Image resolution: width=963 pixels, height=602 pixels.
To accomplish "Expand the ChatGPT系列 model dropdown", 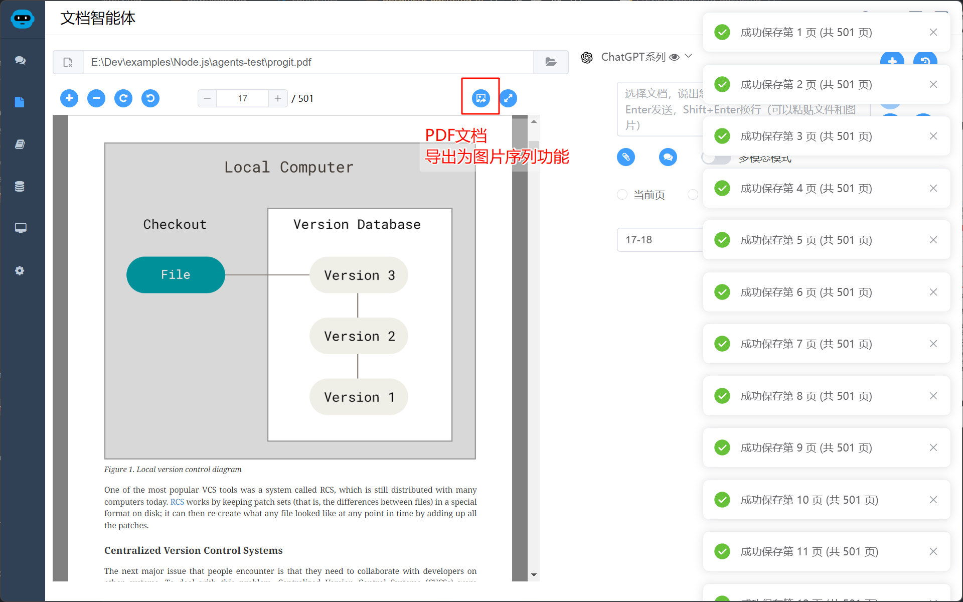I will pyautogui.click(x=689, y=56).
